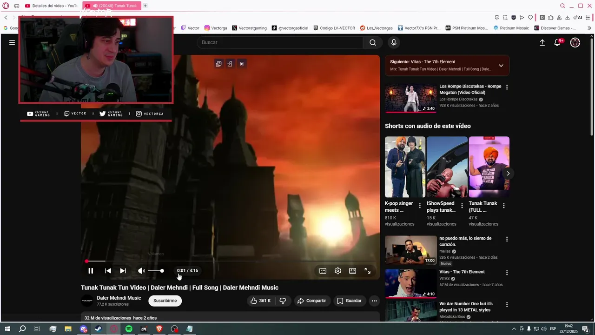Click the search magnifier button
595x335 pixels.
click(x=373, y=42)
